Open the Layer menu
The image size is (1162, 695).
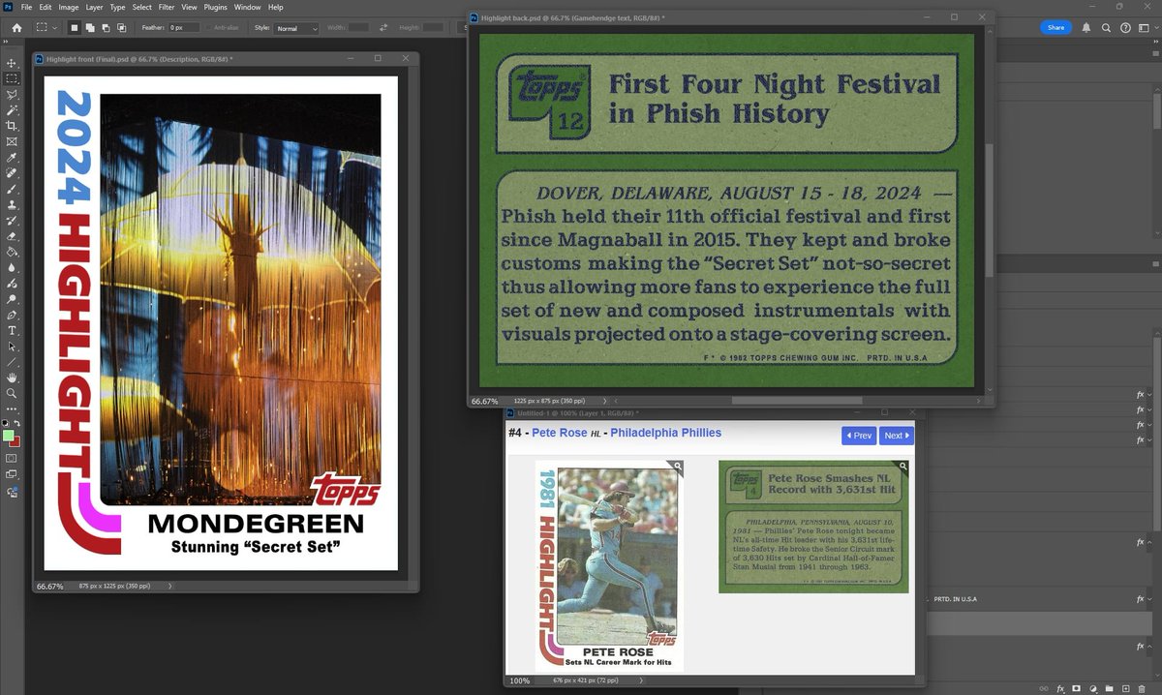click(94, 7)
